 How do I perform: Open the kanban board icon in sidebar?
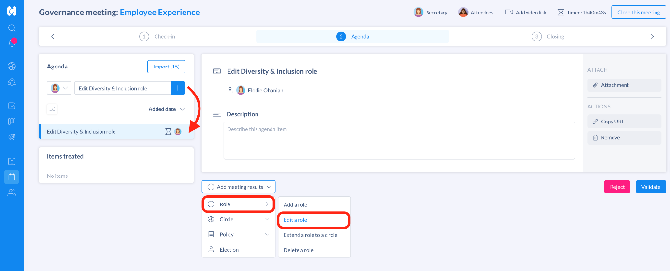[x=12, y=121]
